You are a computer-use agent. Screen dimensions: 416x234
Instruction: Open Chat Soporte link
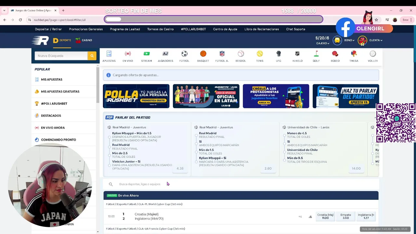click(x=295, y=29)
